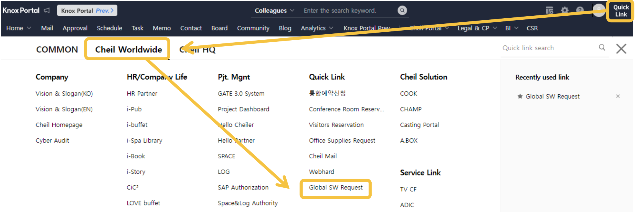Remove Global SW Request from recently used links

pyautogui.click(x=618, y=96)
